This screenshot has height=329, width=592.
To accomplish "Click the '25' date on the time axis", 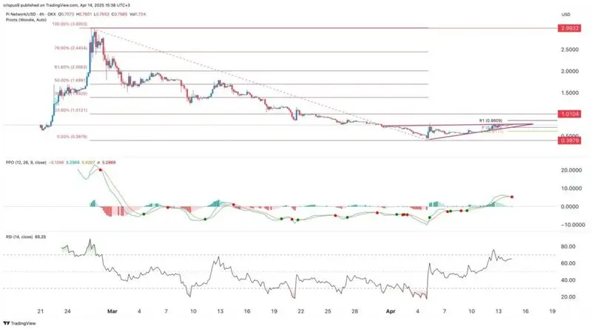I will tap(328, 311).
